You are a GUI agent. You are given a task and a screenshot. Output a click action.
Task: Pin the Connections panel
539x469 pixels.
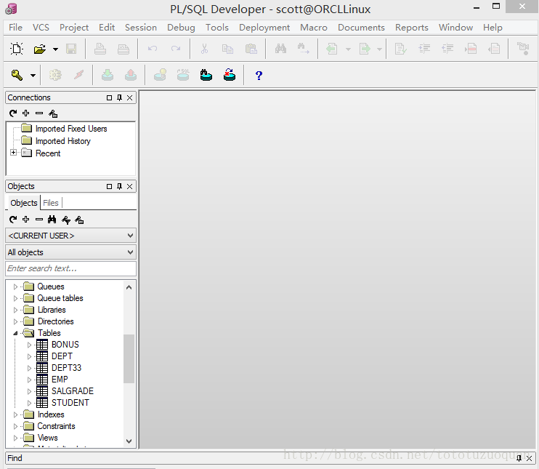119,97
